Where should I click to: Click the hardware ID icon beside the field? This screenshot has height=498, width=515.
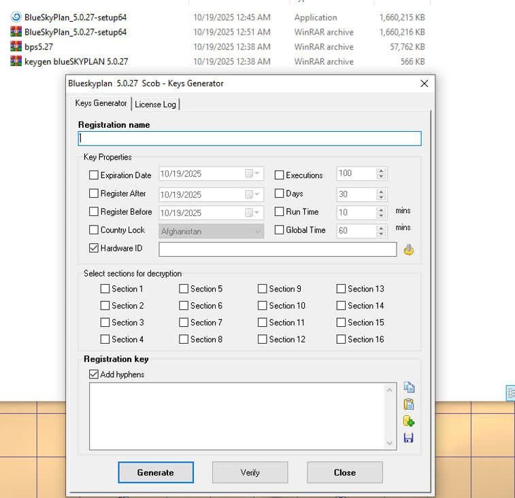pyautogui.click(x=409, y=250)
